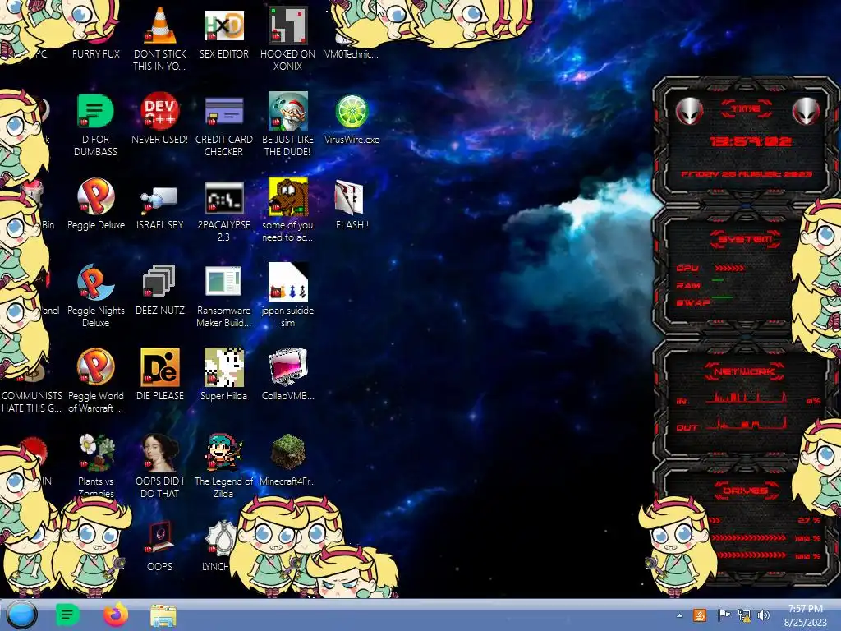Screen dimensions: 841x631
Task: Click the SYSTEM widget header
Action: (746, 239)
